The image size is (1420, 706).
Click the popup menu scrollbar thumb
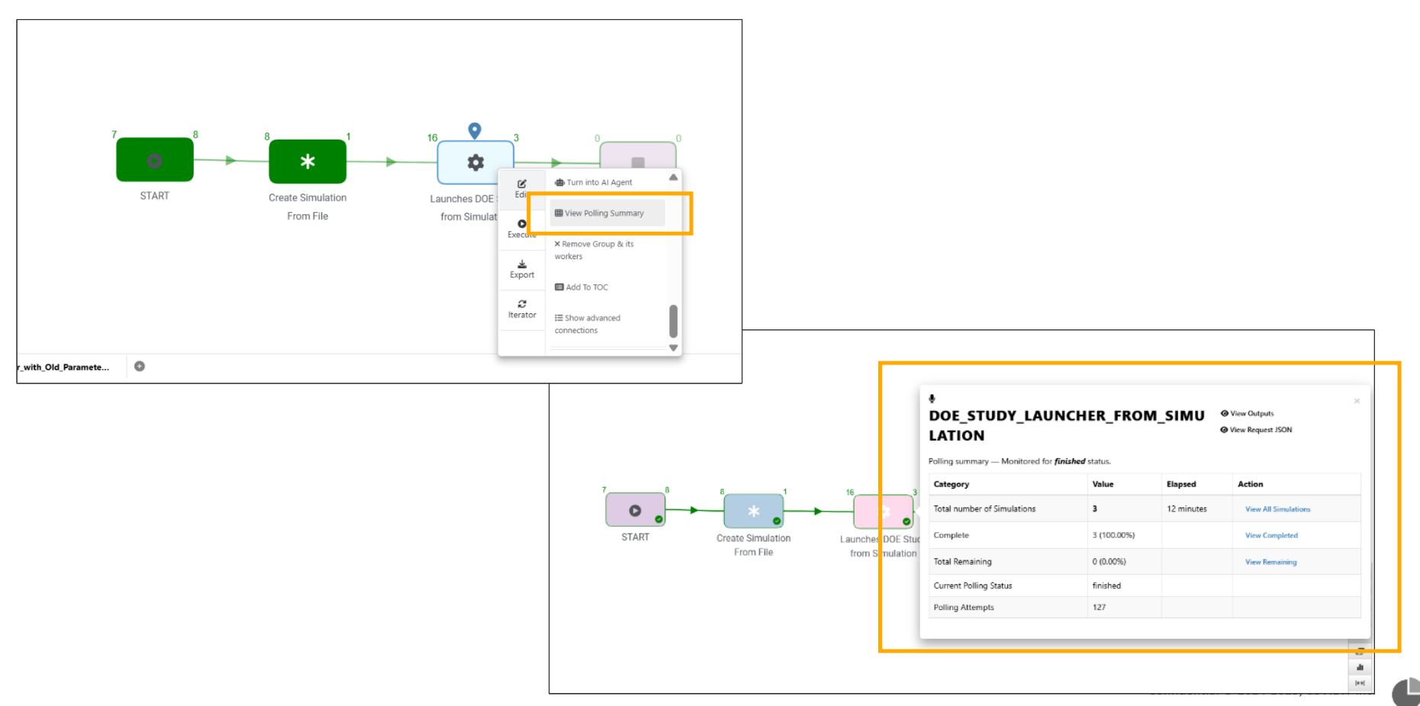pos(673,321)
